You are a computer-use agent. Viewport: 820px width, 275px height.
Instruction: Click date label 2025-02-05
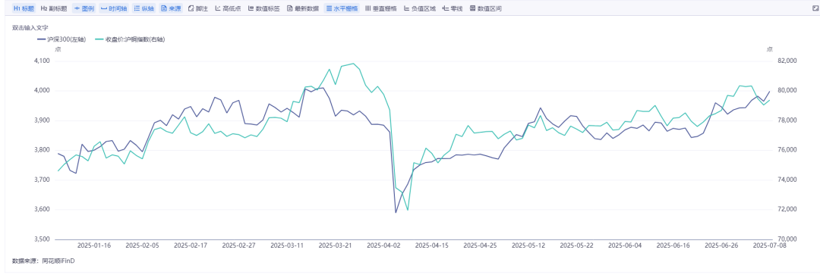coord(143,245)
